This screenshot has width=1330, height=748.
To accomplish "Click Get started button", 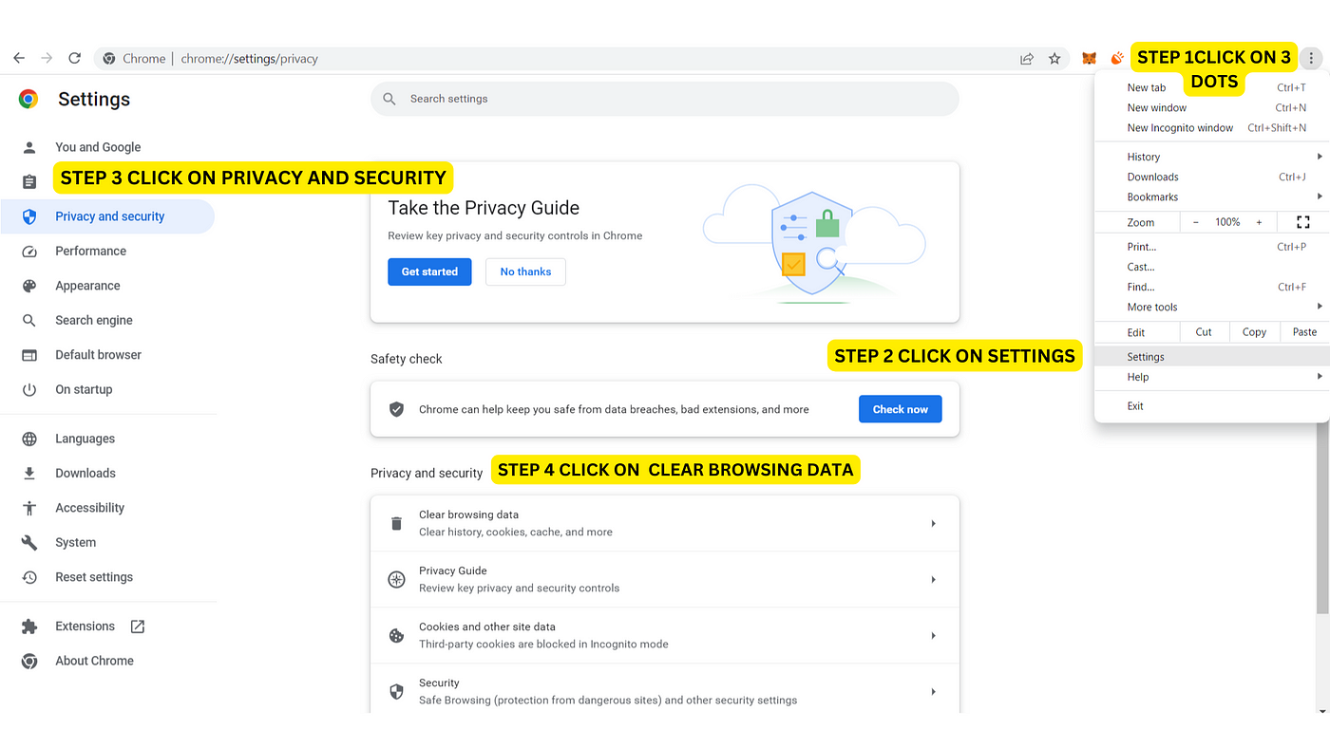I will [x=429, y=271].
